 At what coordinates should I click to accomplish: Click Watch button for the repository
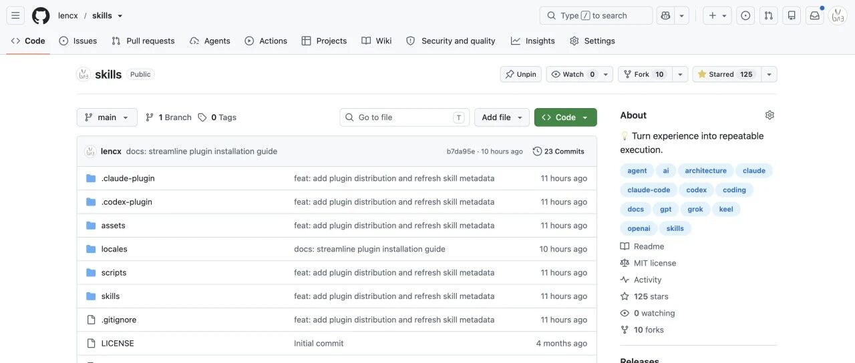[x=579, y=74]
